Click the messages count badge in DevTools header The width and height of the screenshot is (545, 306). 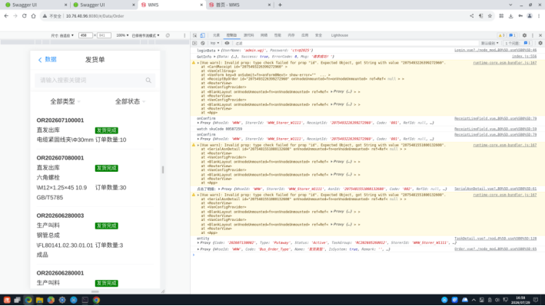(512, 35)
